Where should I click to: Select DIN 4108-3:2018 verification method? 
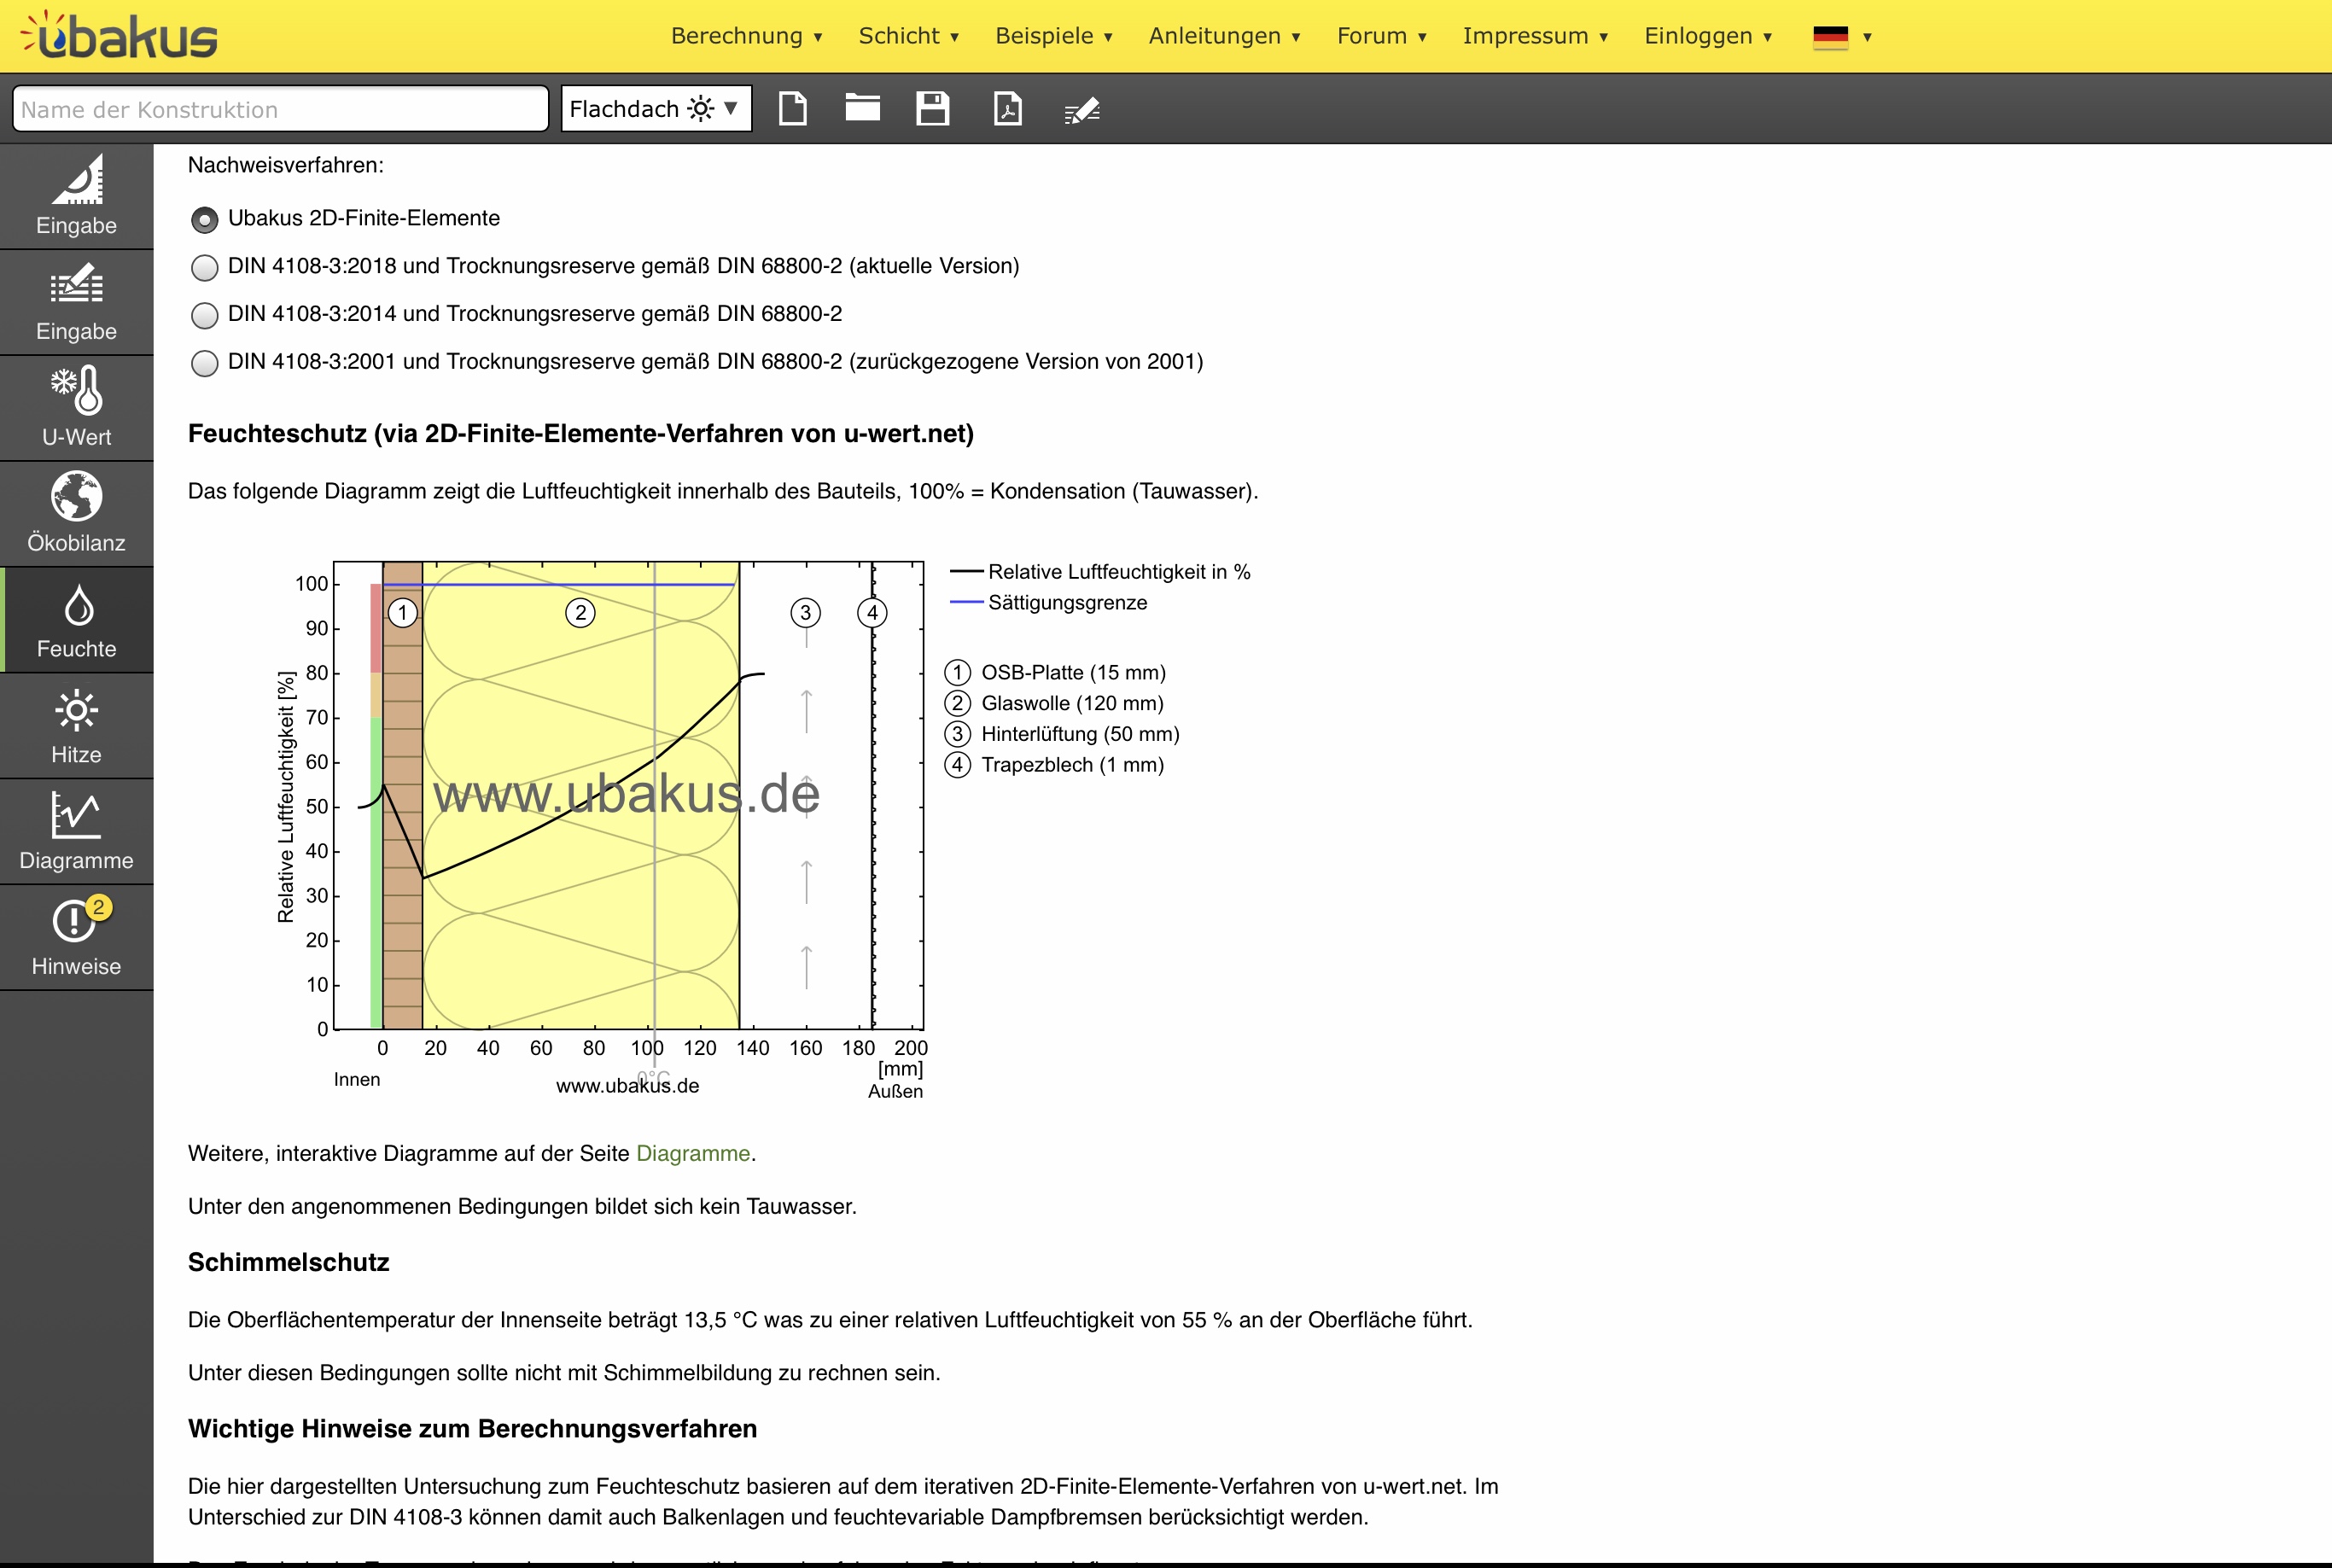(x=205, y=267)
